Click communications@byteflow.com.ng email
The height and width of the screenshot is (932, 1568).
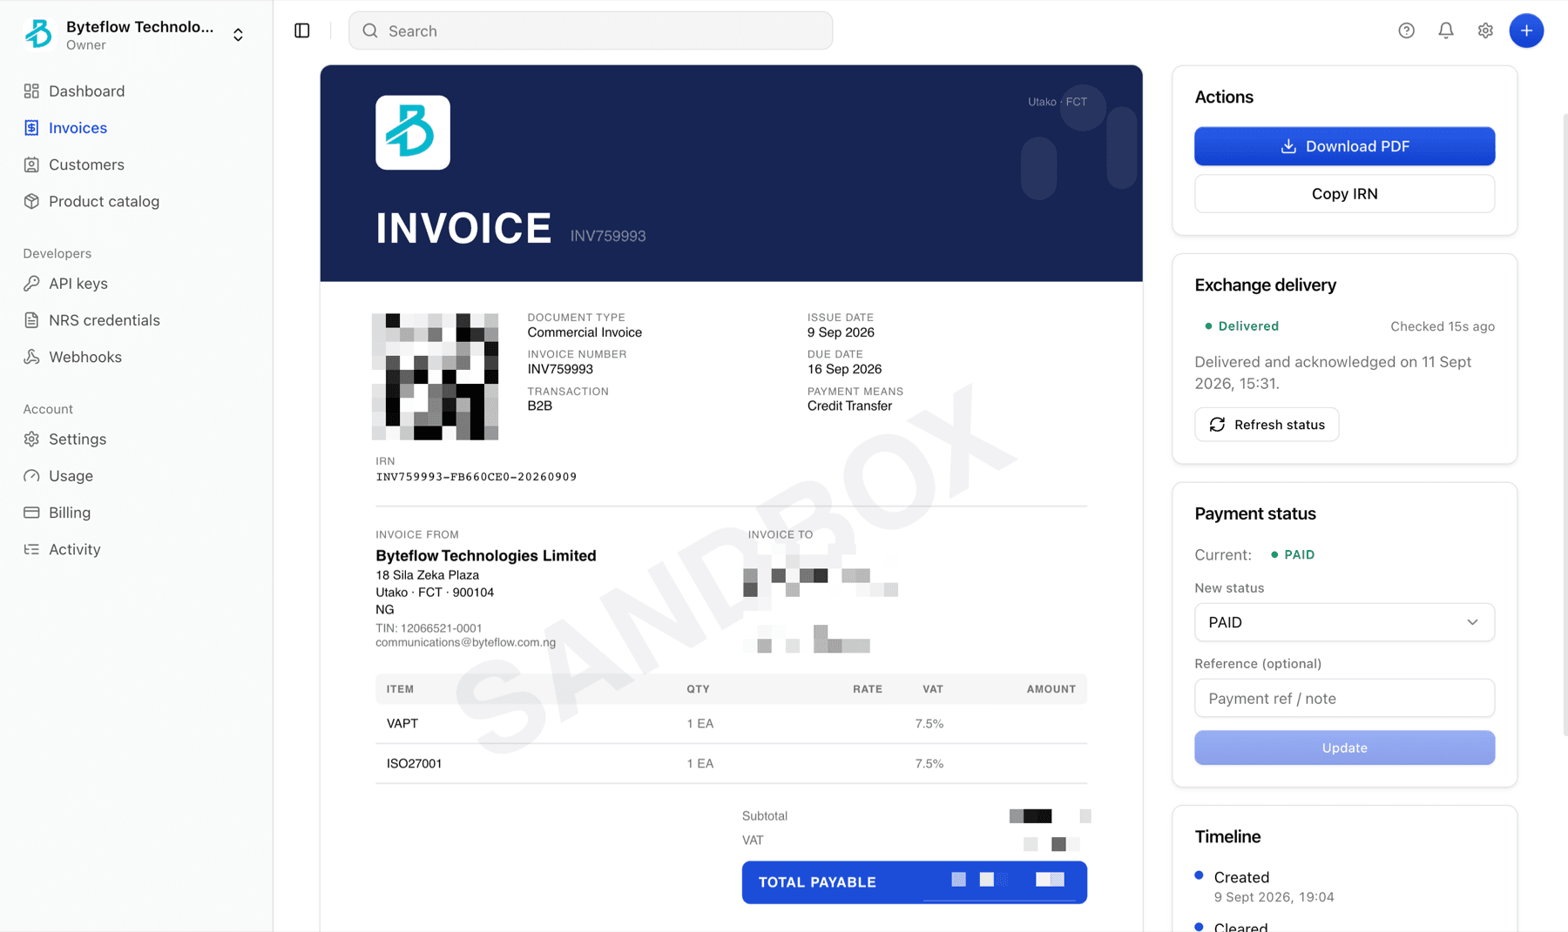(x=465, y=643)
